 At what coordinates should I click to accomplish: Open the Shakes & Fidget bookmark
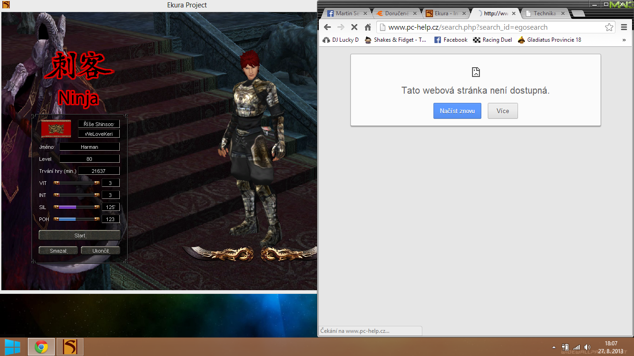coord(395,40)
